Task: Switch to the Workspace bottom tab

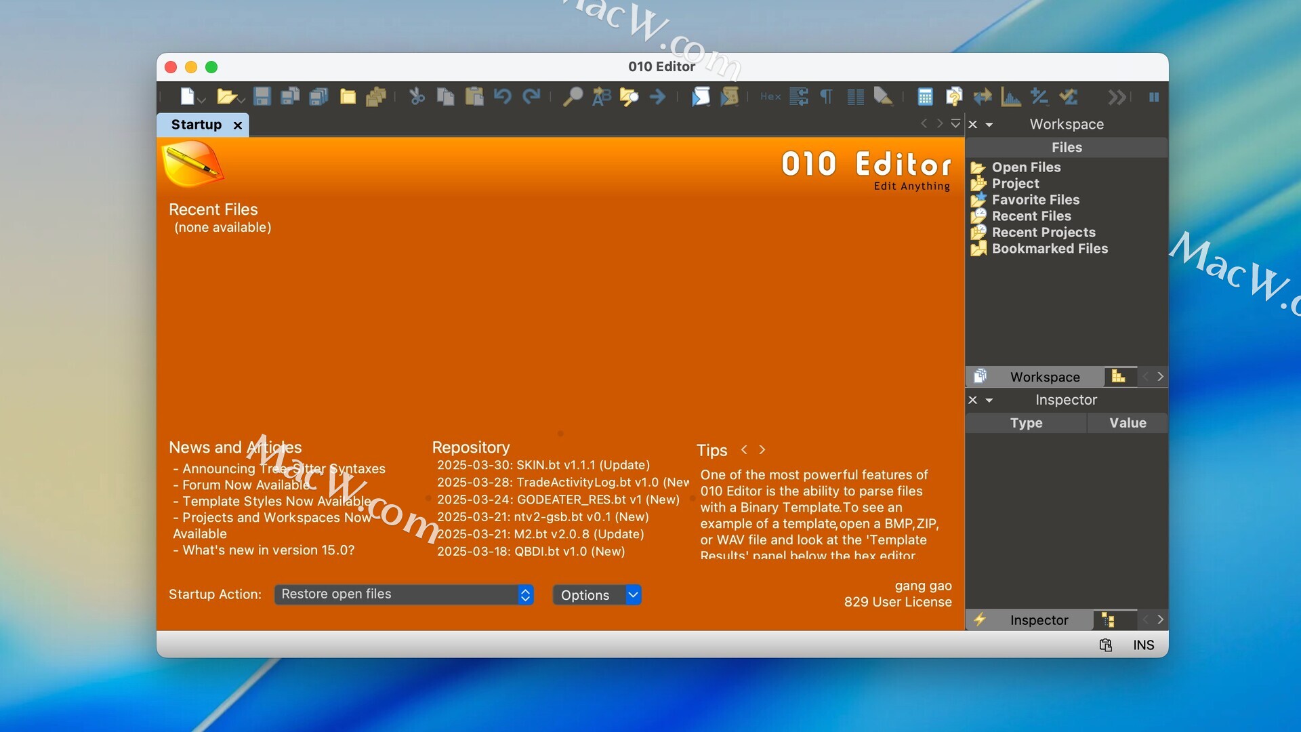Action: coord(1035,377)
